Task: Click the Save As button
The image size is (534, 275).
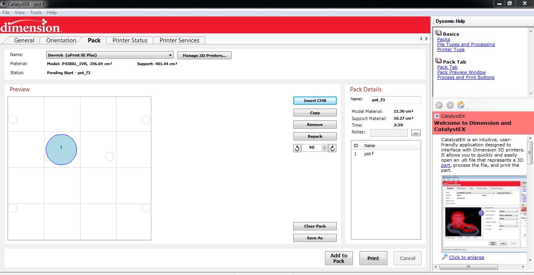Action: click(x=315, y=238)
